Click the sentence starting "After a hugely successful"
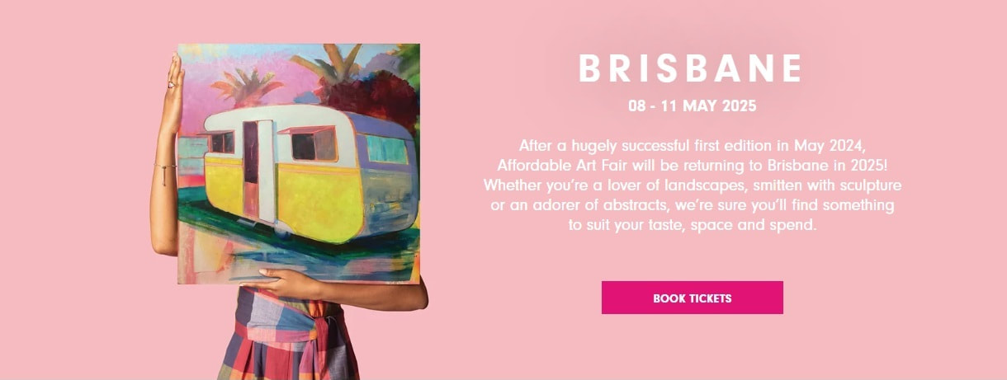This screenshot has height=380, width=1007. (692, 155)
